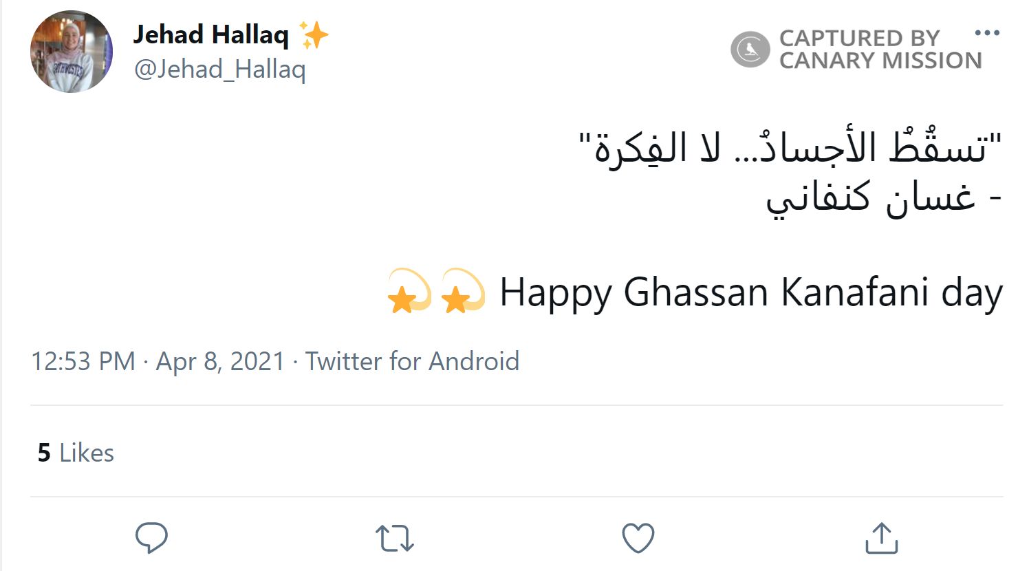Open the list of 5 Likes

(x=76, y=452)
